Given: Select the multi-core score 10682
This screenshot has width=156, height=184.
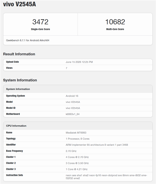Looking at the screenshot, I should [115, 22].
